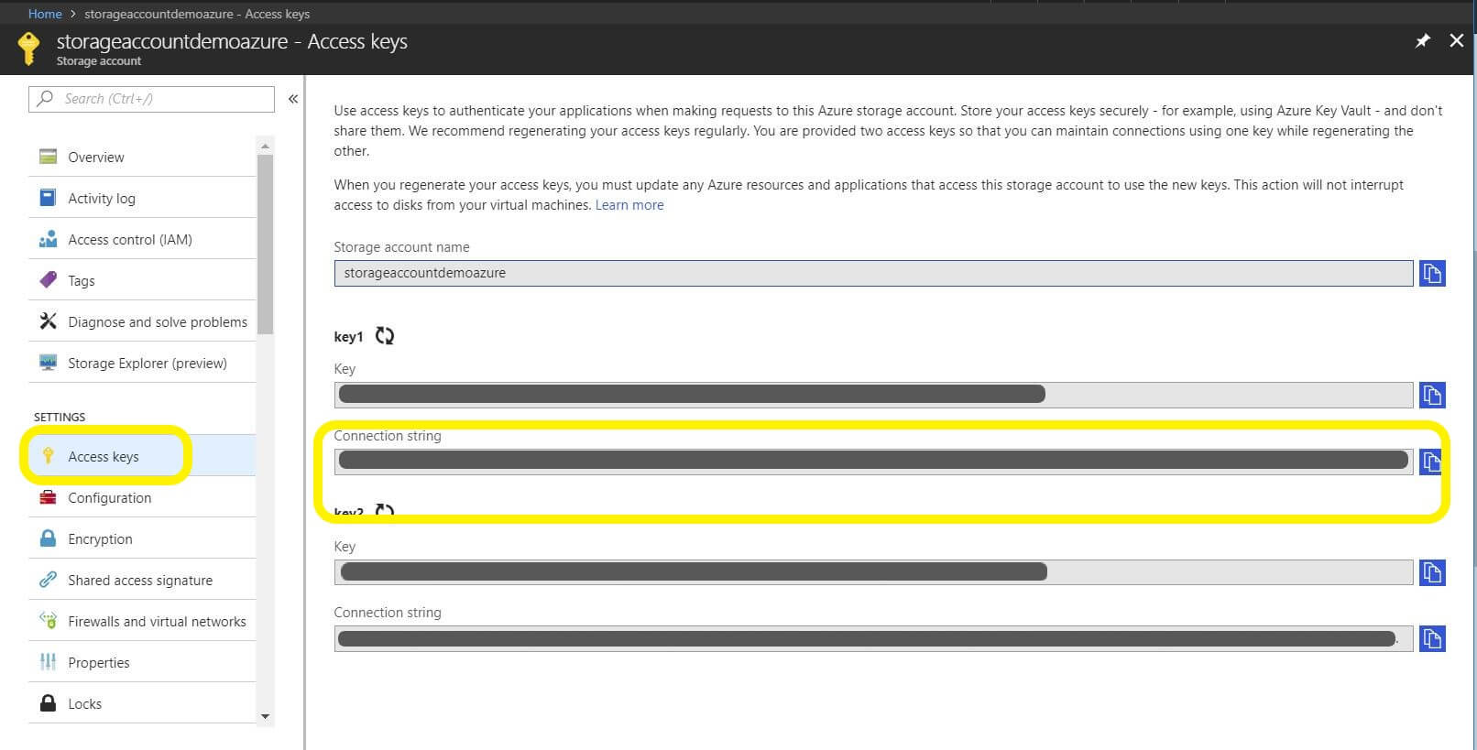Open the Properties page
Viewport: 1477px width, 750px height.
coord(142,662)
